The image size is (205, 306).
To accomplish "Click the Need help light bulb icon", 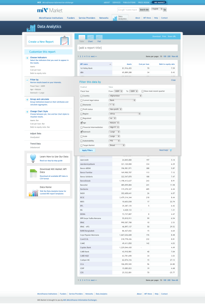I will pos(171,150).
